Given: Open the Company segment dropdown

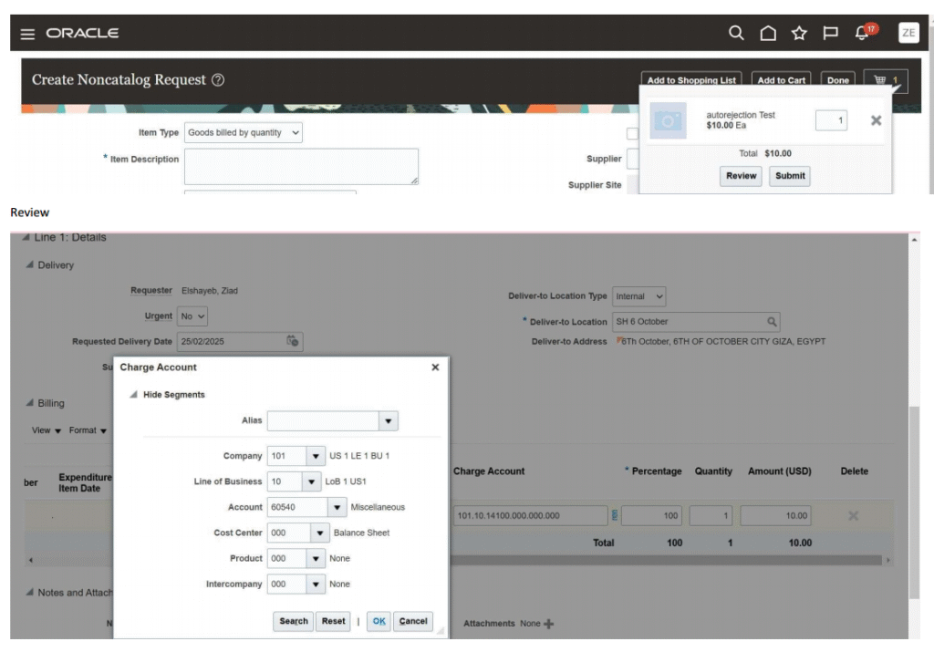Looking at the screenshot, I should (x=316, y=456).
